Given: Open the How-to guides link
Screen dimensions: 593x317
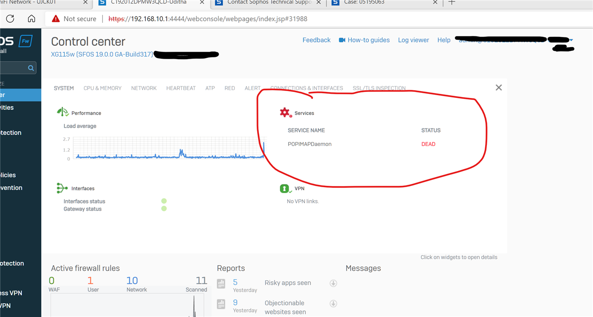Looking at the screenshot, I should (x=369, y=40).
